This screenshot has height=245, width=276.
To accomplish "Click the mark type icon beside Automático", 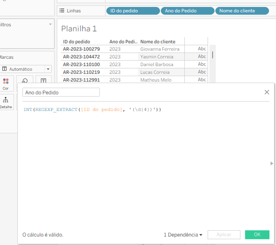I will (5, 69).
